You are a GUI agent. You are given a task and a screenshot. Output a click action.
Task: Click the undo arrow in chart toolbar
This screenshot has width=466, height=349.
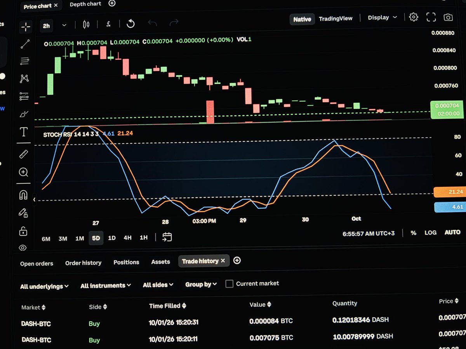152,23
